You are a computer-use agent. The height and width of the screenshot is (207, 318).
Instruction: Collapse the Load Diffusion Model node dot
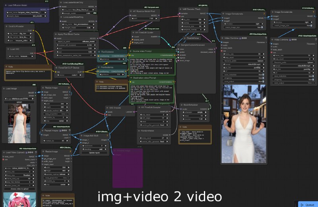coord(6,5)
